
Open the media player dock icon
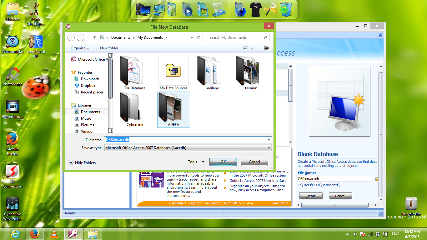click(188, 9)
